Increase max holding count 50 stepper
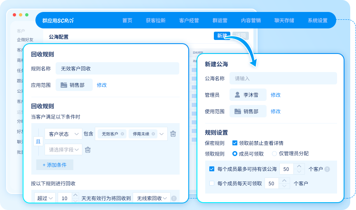 click(299, 166)
